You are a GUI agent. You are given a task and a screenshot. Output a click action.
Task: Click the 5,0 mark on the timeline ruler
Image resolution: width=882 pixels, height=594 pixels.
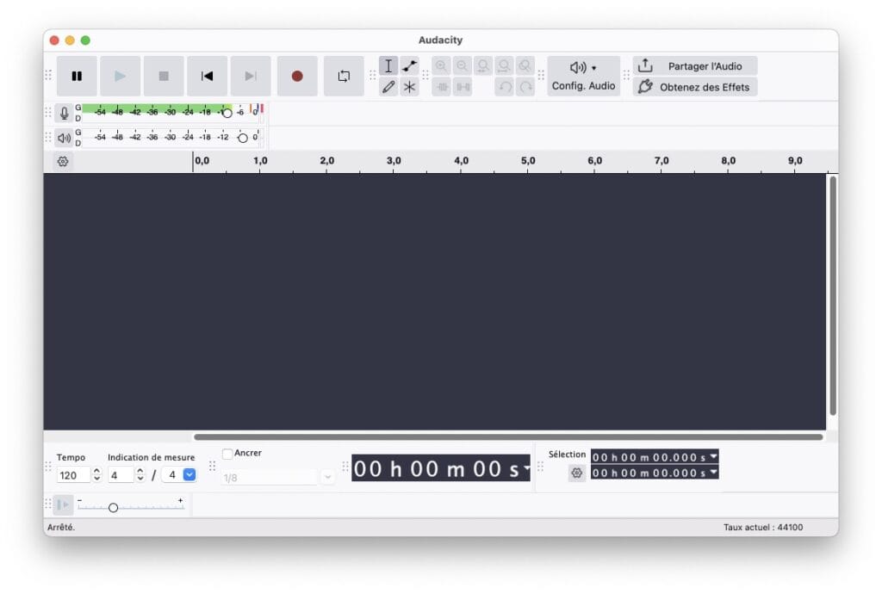pos(528,161)
